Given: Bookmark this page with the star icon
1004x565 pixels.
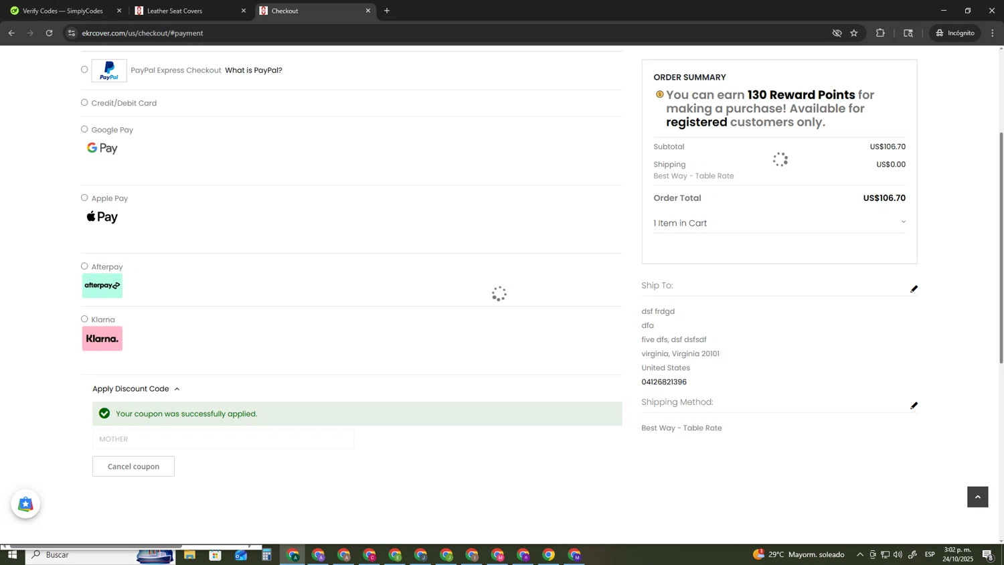Looking at the screenshot, I should [854, 33].
